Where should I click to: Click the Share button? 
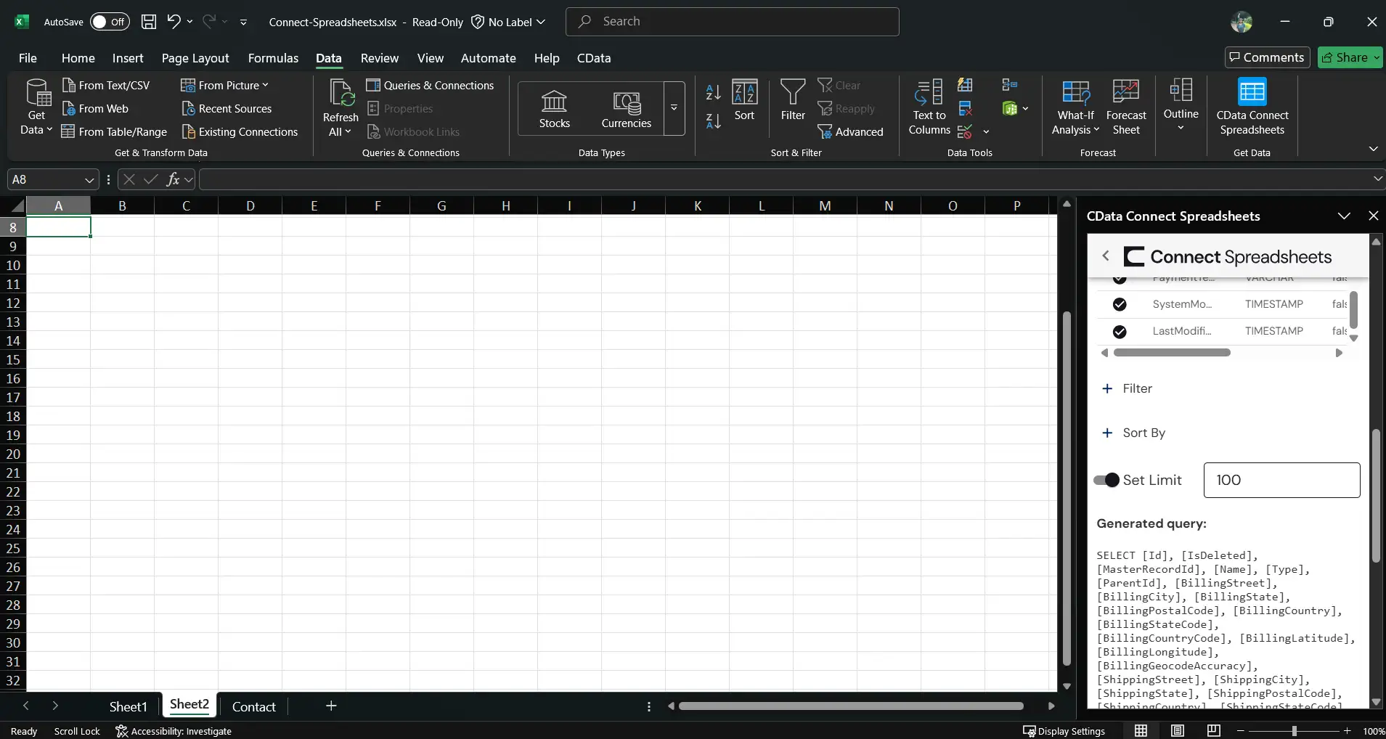[1350, 57]
